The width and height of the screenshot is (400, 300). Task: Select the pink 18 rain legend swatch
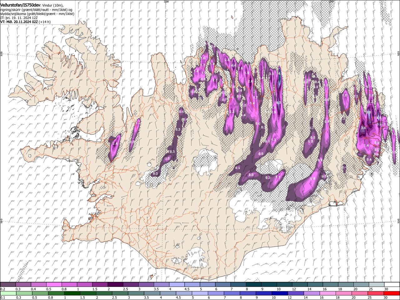point(343,293)
